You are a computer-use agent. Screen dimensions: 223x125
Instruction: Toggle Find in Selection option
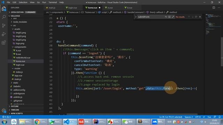(x=196, y=17)
